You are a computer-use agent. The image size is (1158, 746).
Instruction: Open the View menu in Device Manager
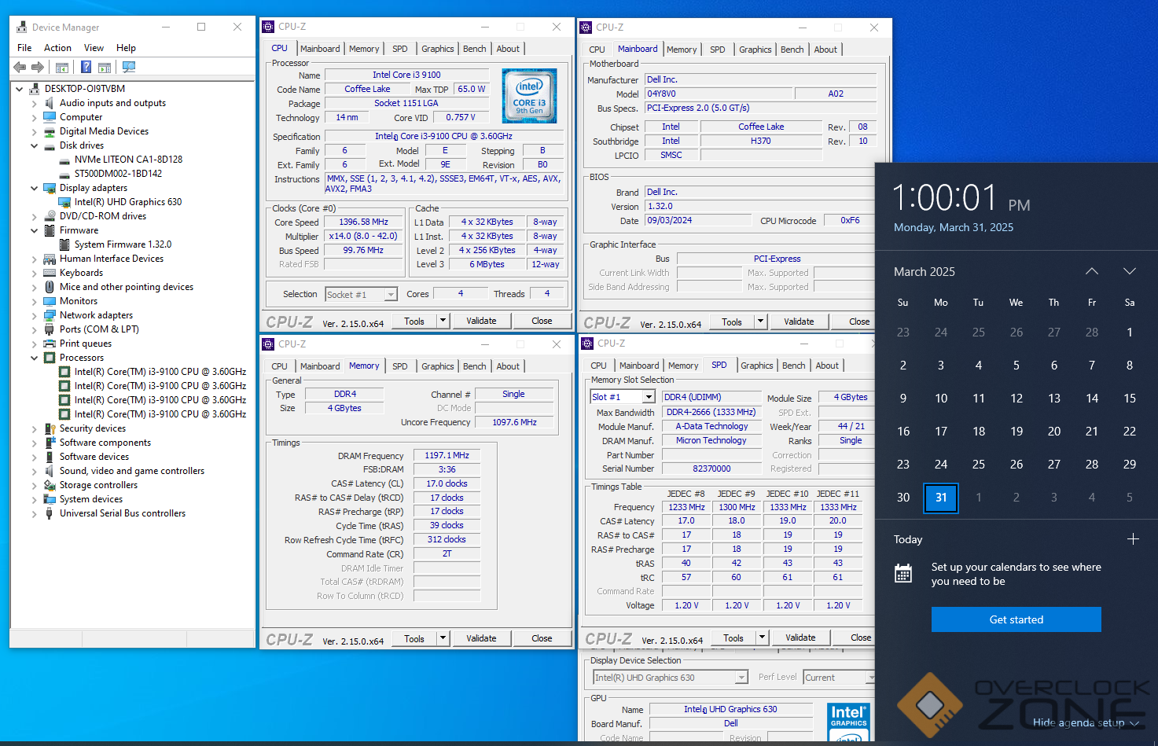click(94, 48)
